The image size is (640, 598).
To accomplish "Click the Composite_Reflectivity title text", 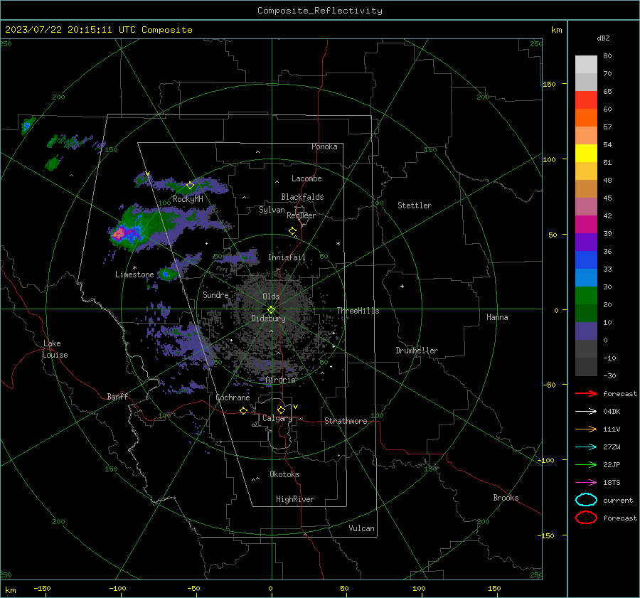I will click(x=320, y=11).
